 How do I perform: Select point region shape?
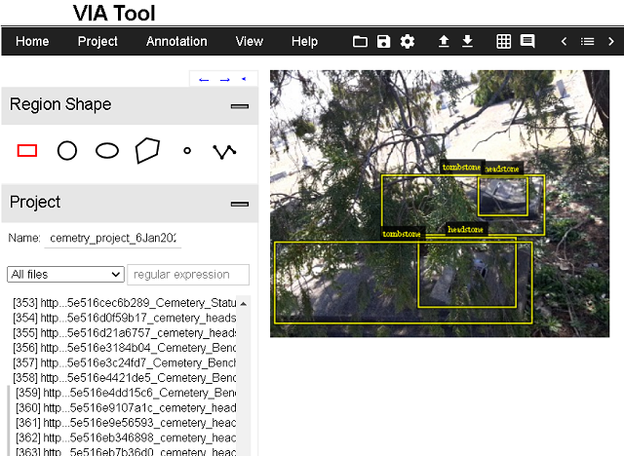tap(187, 151)
